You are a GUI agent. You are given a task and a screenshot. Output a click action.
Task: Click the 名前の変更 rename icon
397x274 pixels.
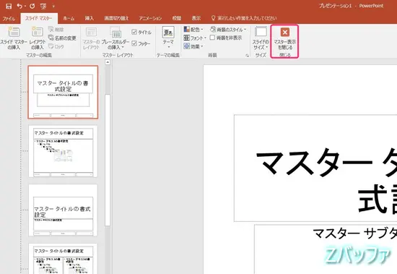coord(51,38)
